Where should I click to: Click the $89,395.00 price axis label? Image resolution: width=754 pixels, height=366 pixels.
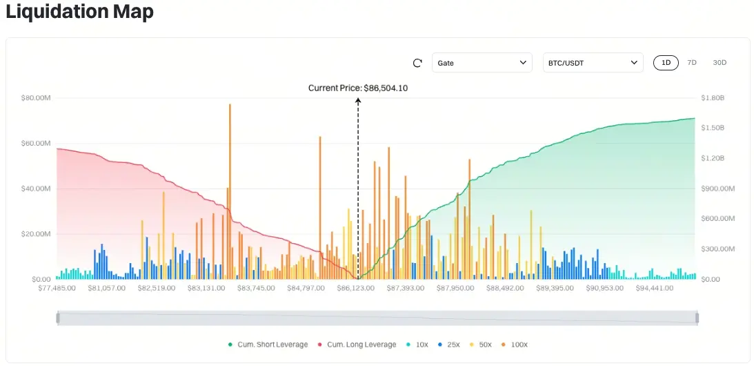pos(555,288)
